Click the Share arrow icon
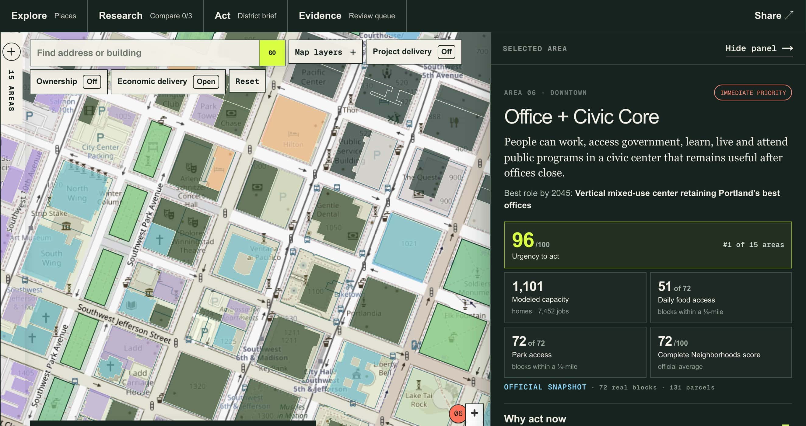 (790, 15)
